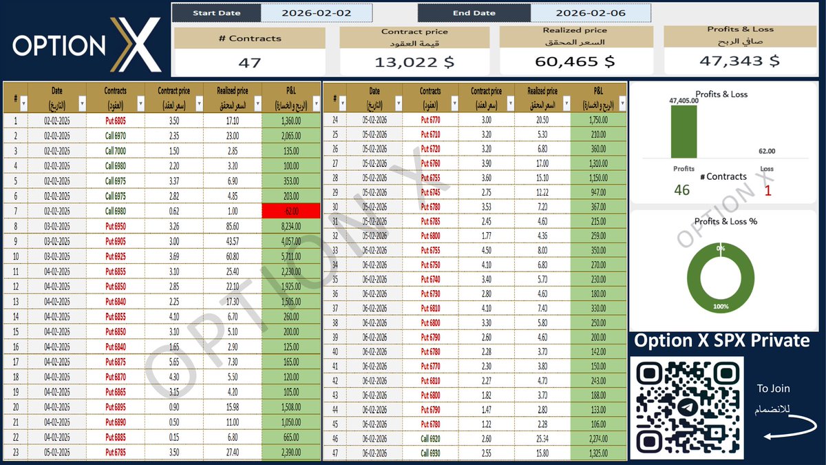Viewport: 826px width, 465px height.
Task: Click the Profits & Loss total 47,343 $
Action: (x=740, y=61)
